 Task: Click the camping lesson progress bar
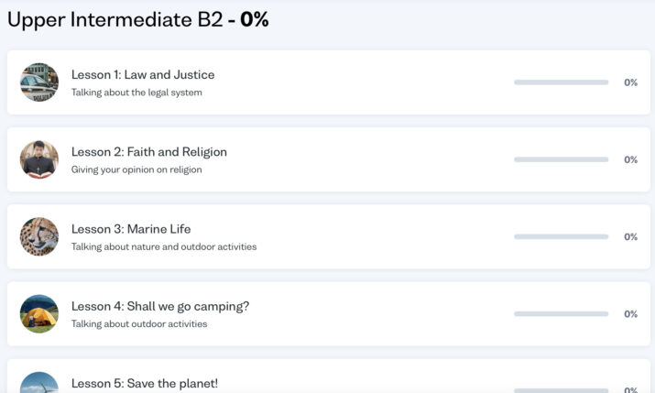click(561, 314)
